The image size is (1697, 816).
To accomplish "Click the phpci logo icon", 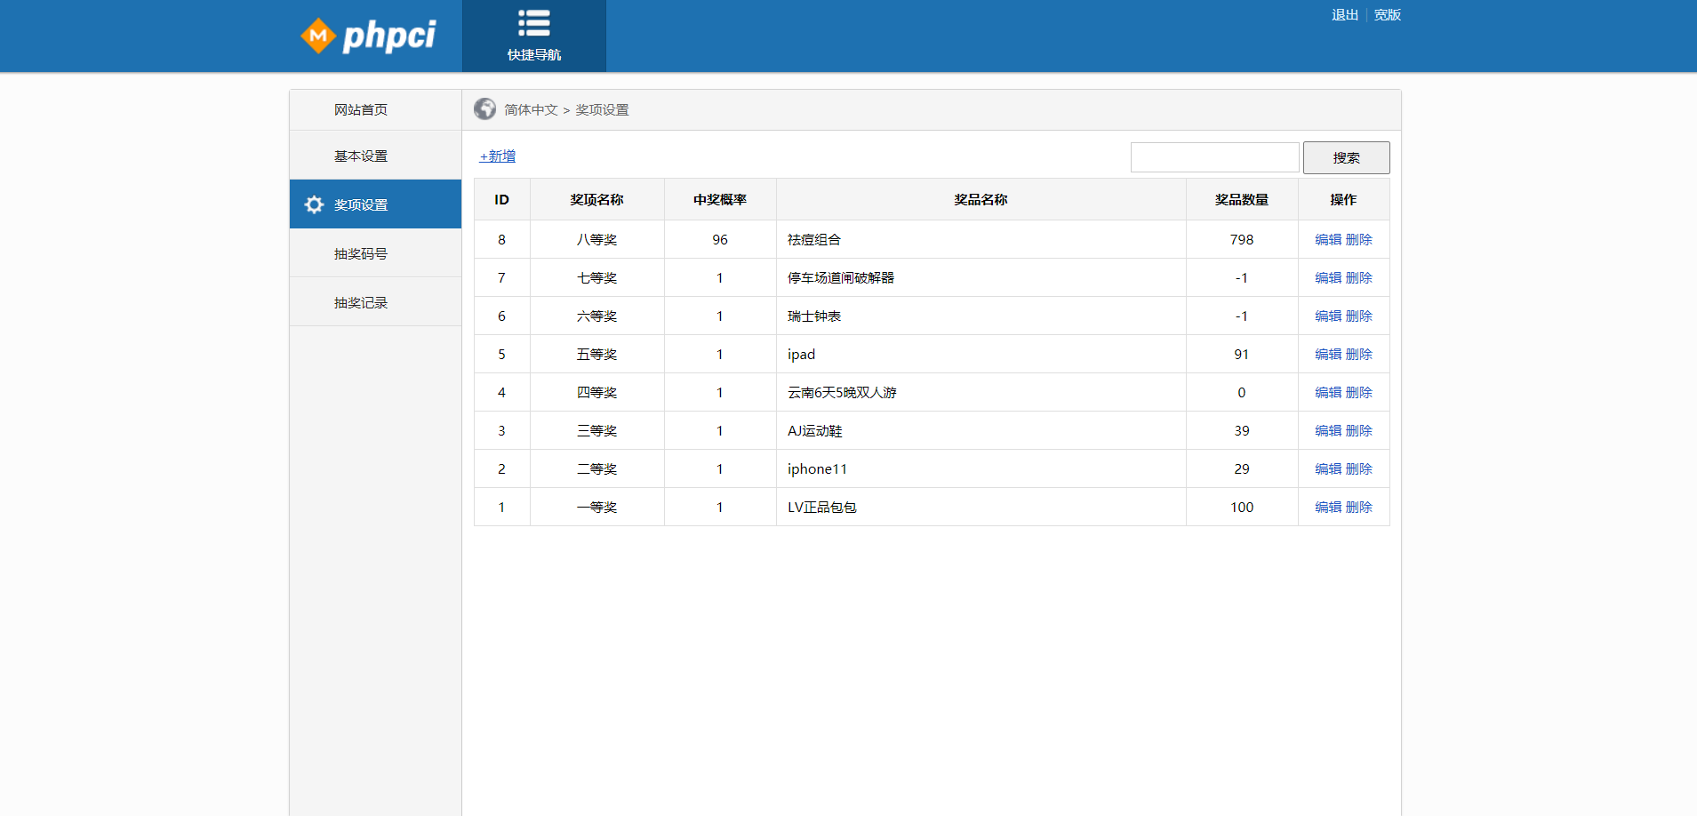I will click(x=318, y=36).
